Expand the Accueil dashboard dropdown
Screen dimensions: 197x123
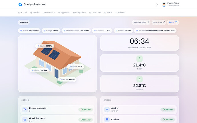pyautogui.click(x=24, y=22)
